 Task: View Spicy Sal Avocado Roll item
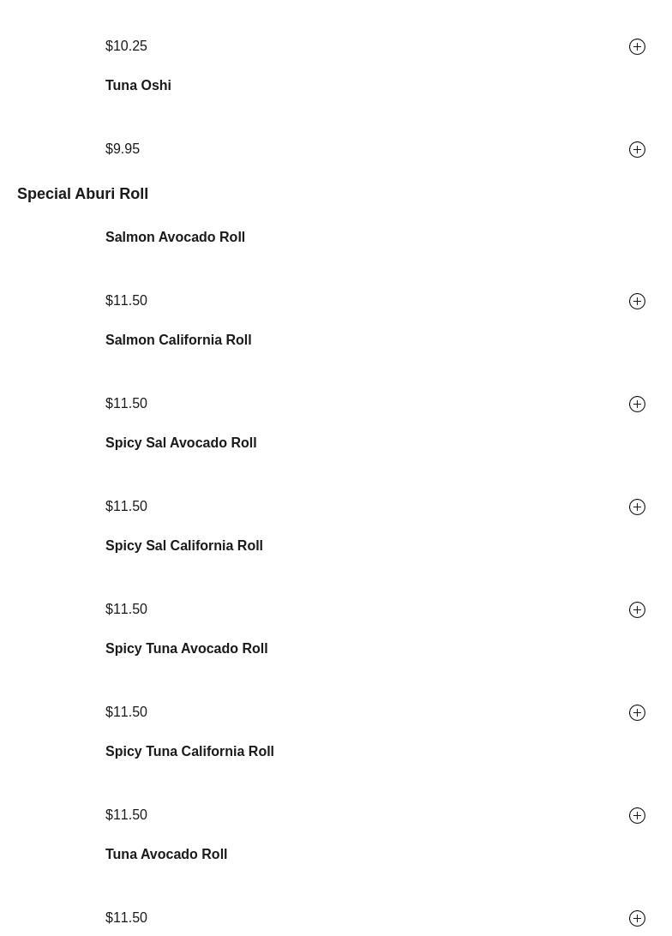pos(181,443)
